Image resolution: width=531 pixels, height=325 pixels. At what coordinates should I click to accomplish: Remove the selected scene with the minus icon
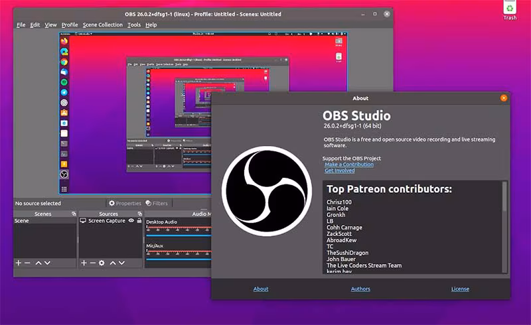[x=27, y=263]
